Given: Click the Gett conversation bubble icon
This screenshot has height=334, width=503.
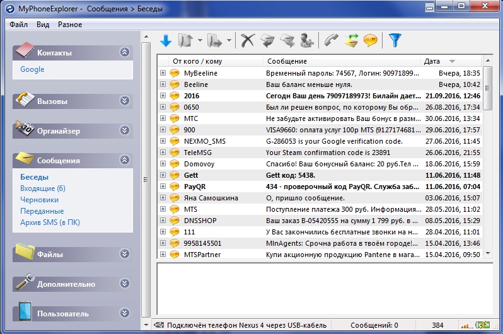Looking at the screenshot, I should coord(175,175).
